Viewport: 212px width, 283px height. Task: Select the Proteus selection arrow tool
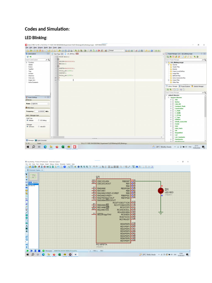pyautogui.click(x=26, y=174)
